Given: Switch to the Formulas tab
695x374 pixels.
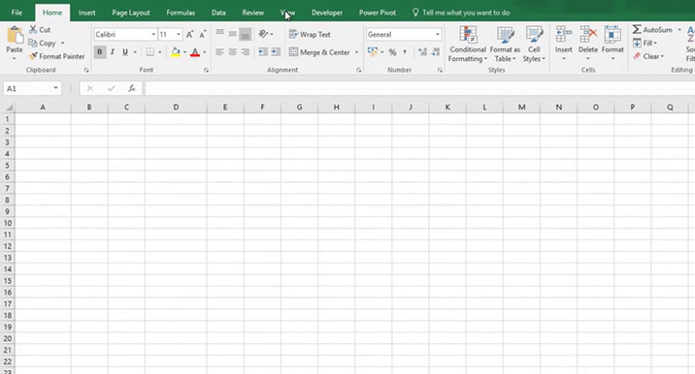Looking at the screenshot, I should [181, 13].
